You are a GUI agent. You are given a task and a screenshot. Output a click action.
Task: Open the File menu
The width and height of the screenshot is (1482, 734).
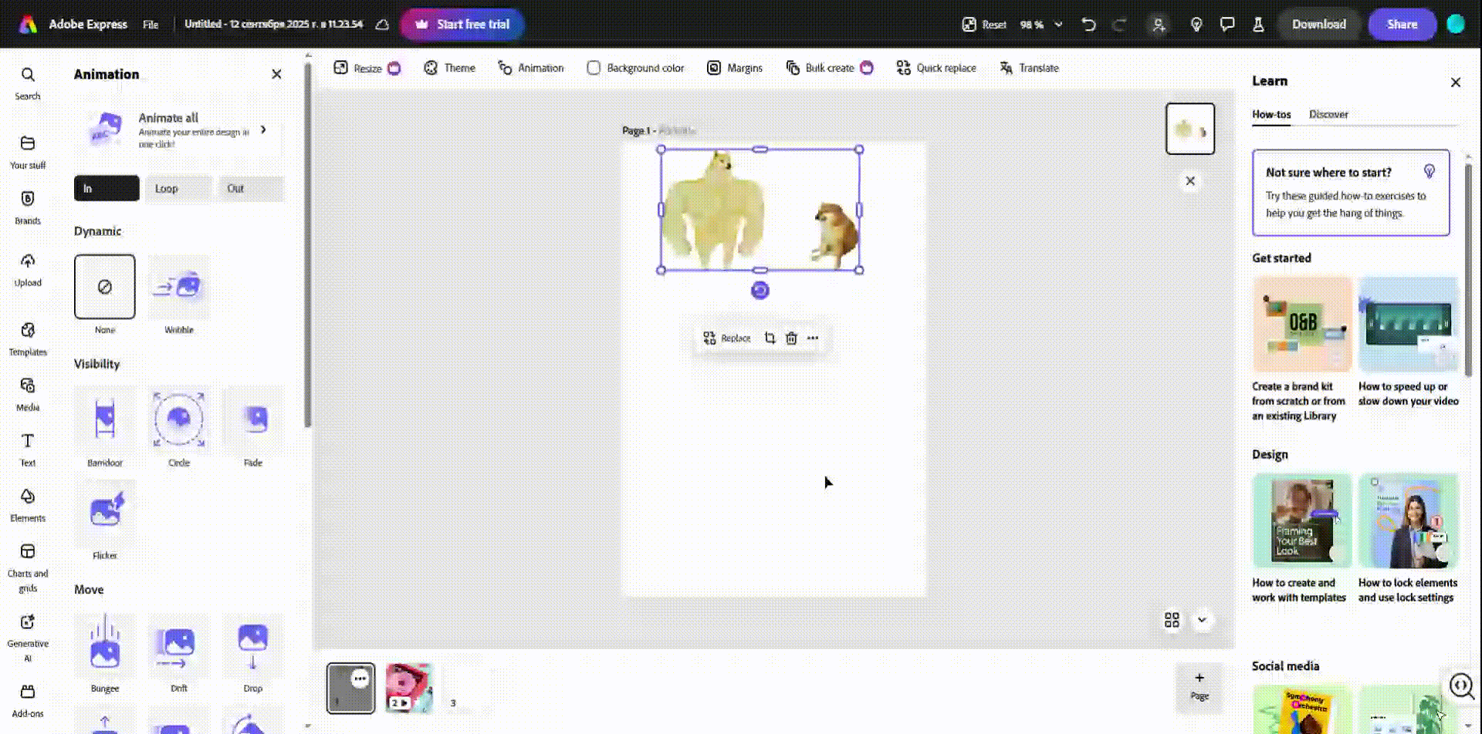click(151, 24)
